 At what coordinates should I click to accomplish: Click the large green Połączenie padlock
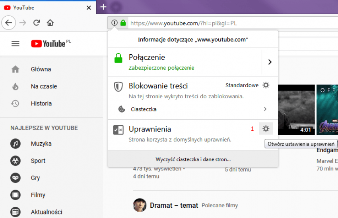coord(118,58)
